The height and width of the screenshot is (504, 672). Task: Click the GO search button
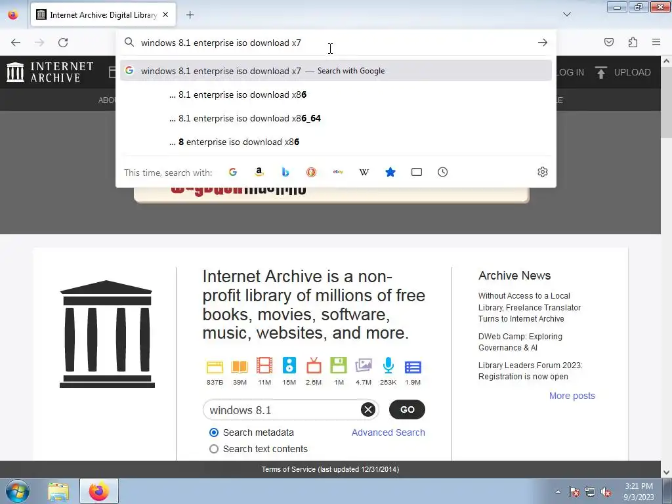coord(407,409)
